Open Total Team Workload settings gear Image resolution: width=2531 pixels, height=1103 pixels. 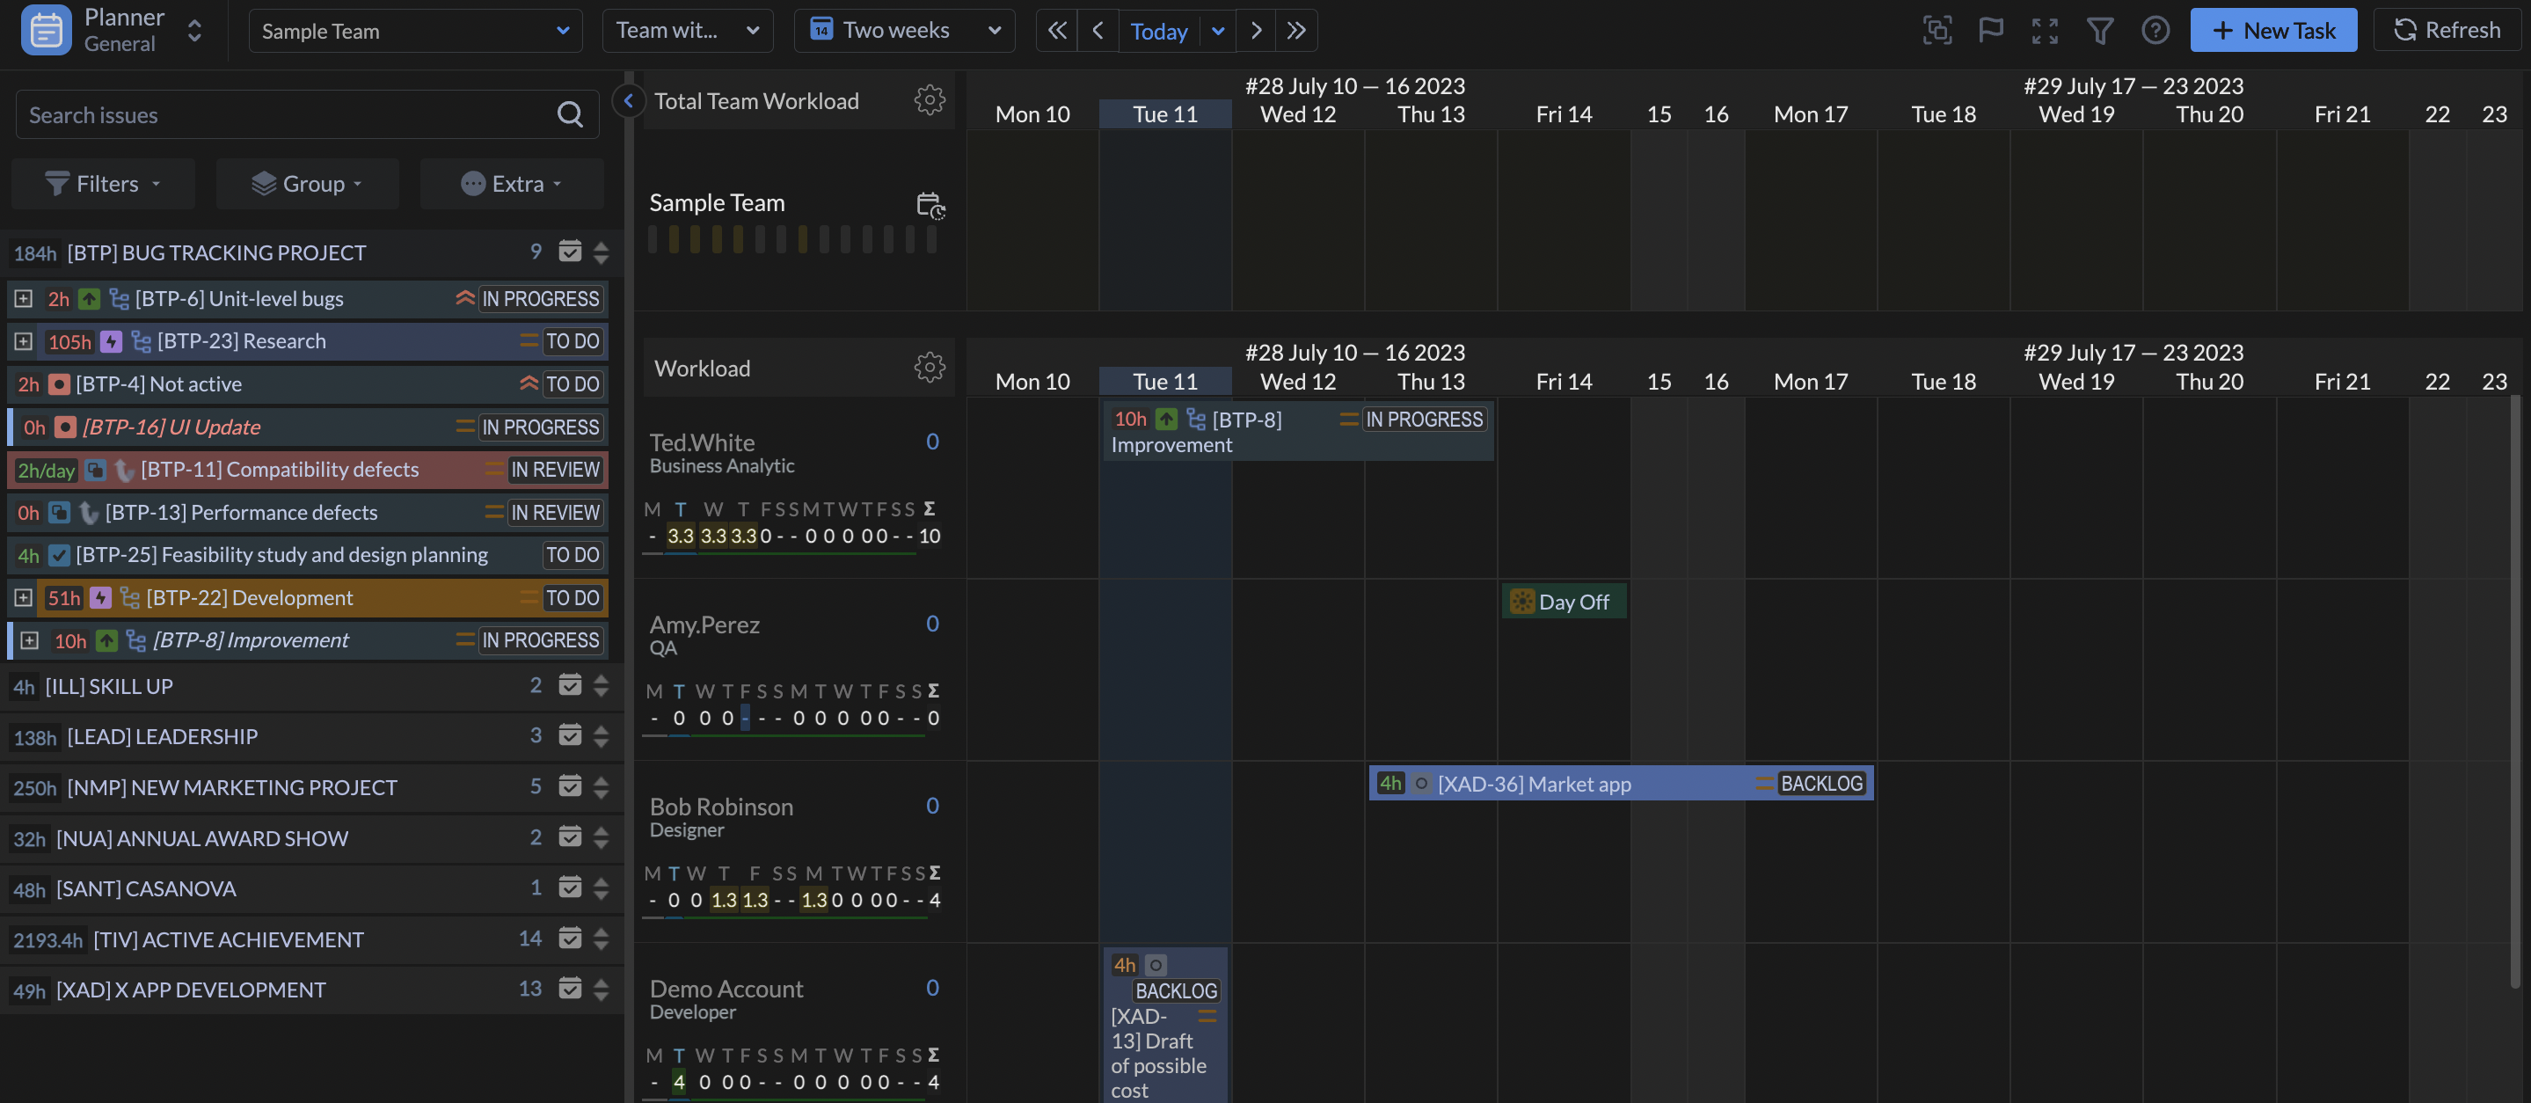[930, 100]
